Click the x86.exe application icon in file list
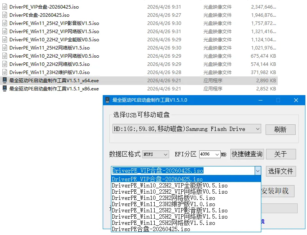The height and width of the screenshot is (235, 307). point(5,89)
